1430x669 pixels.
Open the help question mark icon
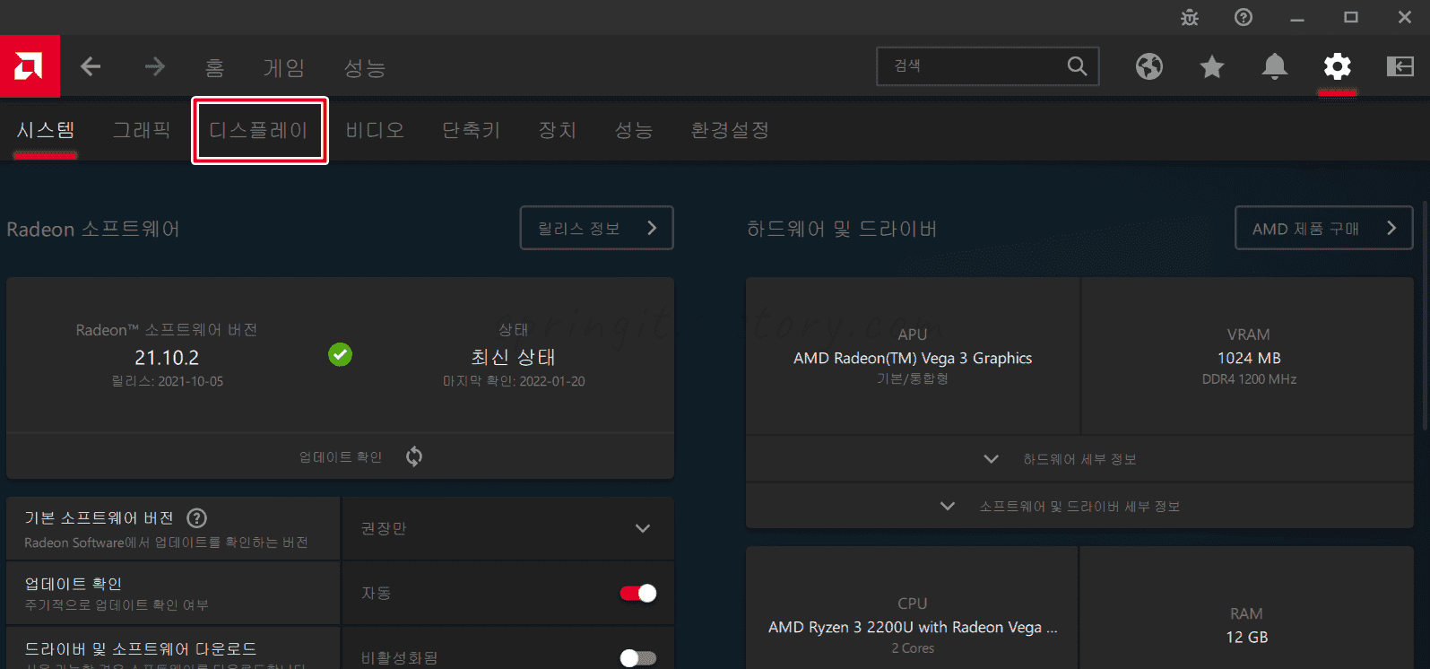coord(1244,17)
